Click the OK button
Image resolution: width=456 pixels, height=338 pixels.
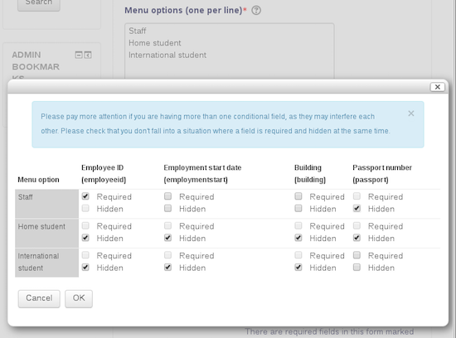coord(79,298)
